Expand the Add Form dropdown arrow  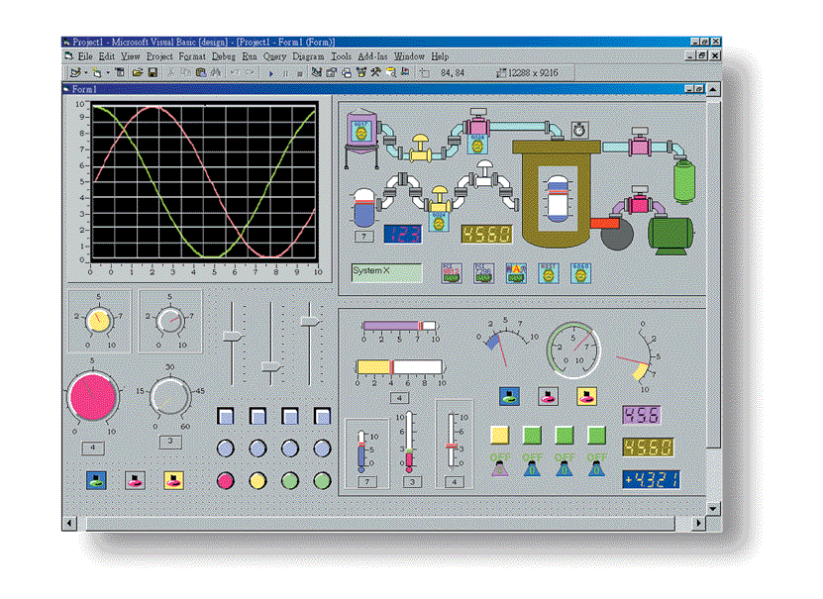pos(108,73)
